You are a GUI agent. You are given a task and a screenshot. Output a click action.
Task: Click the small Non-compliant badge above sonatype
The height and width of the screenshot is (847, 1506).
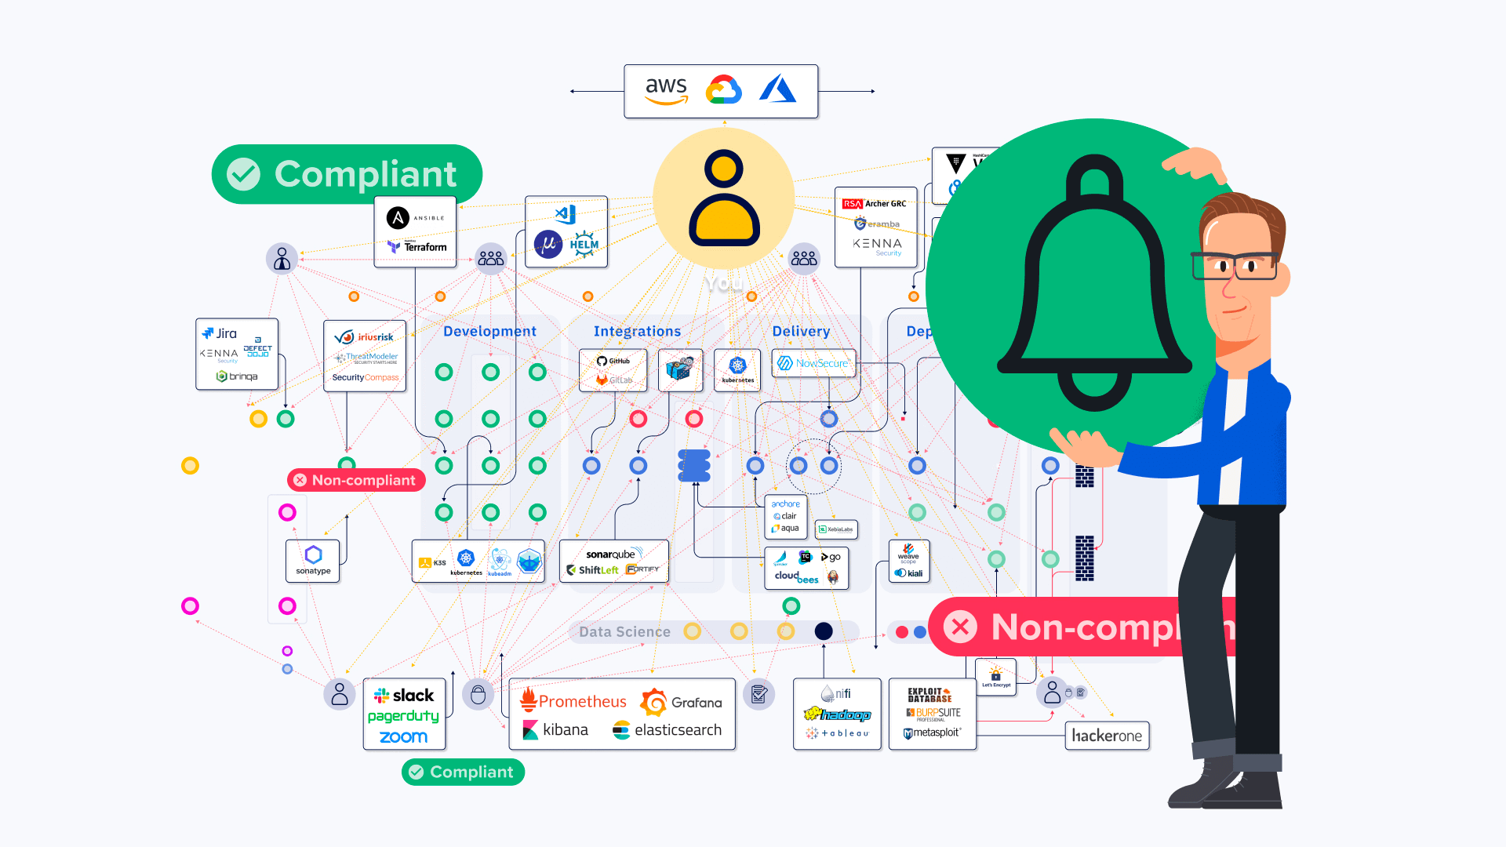point(356,480)
